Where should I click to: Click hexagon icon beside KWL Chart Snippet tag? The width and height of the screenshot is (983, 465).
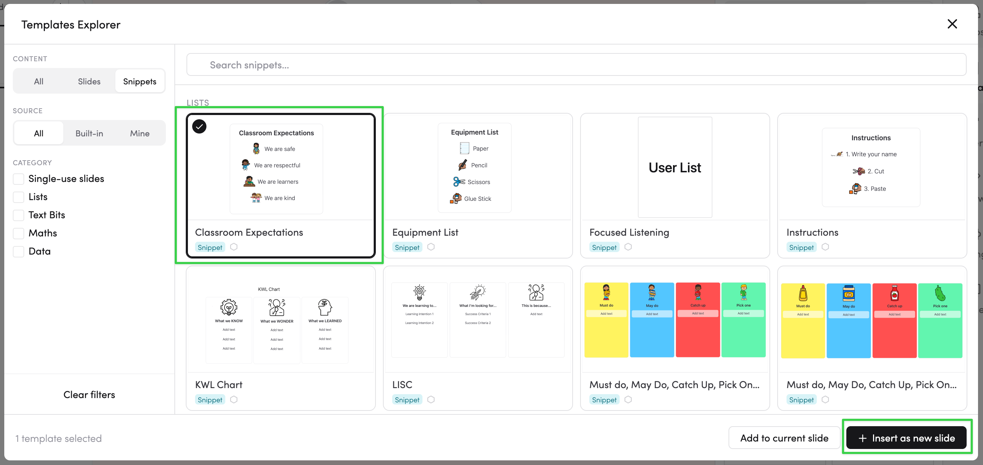[x=234, y=399]
